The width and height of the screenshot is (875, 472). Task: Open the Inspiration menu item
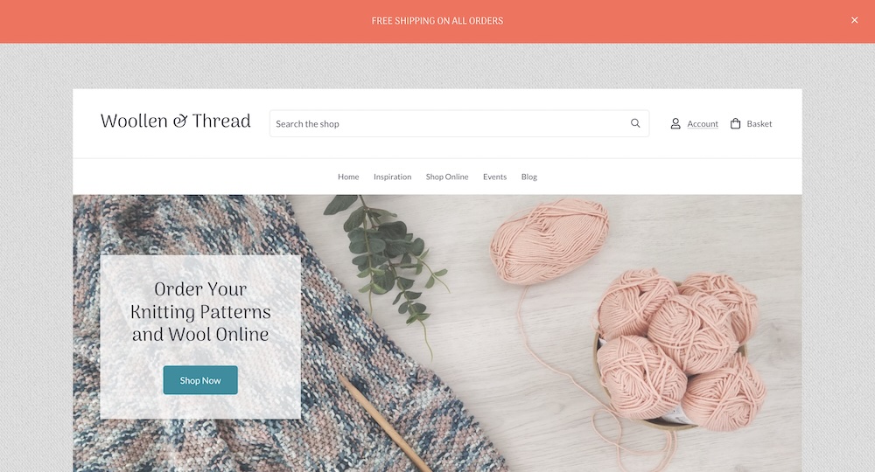(x=392, y=177)
